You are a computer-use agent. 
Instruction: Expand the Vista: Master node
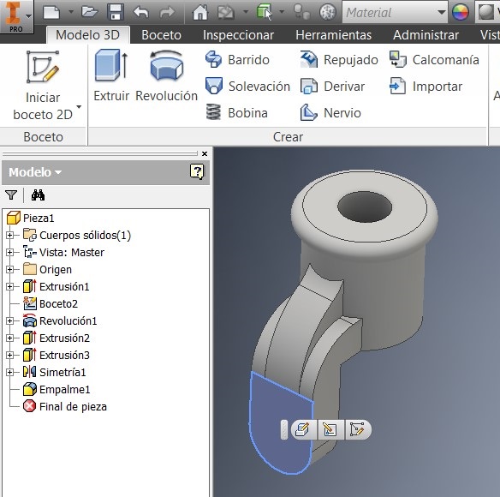[x=10, y=253]
